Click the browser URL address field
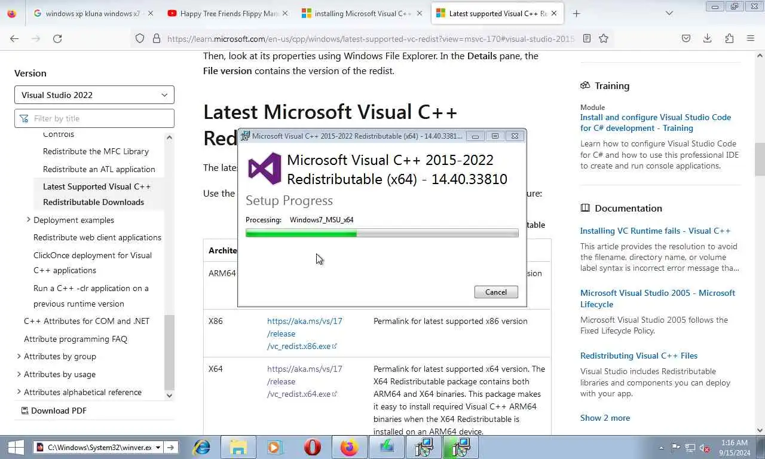 (371, 38)
